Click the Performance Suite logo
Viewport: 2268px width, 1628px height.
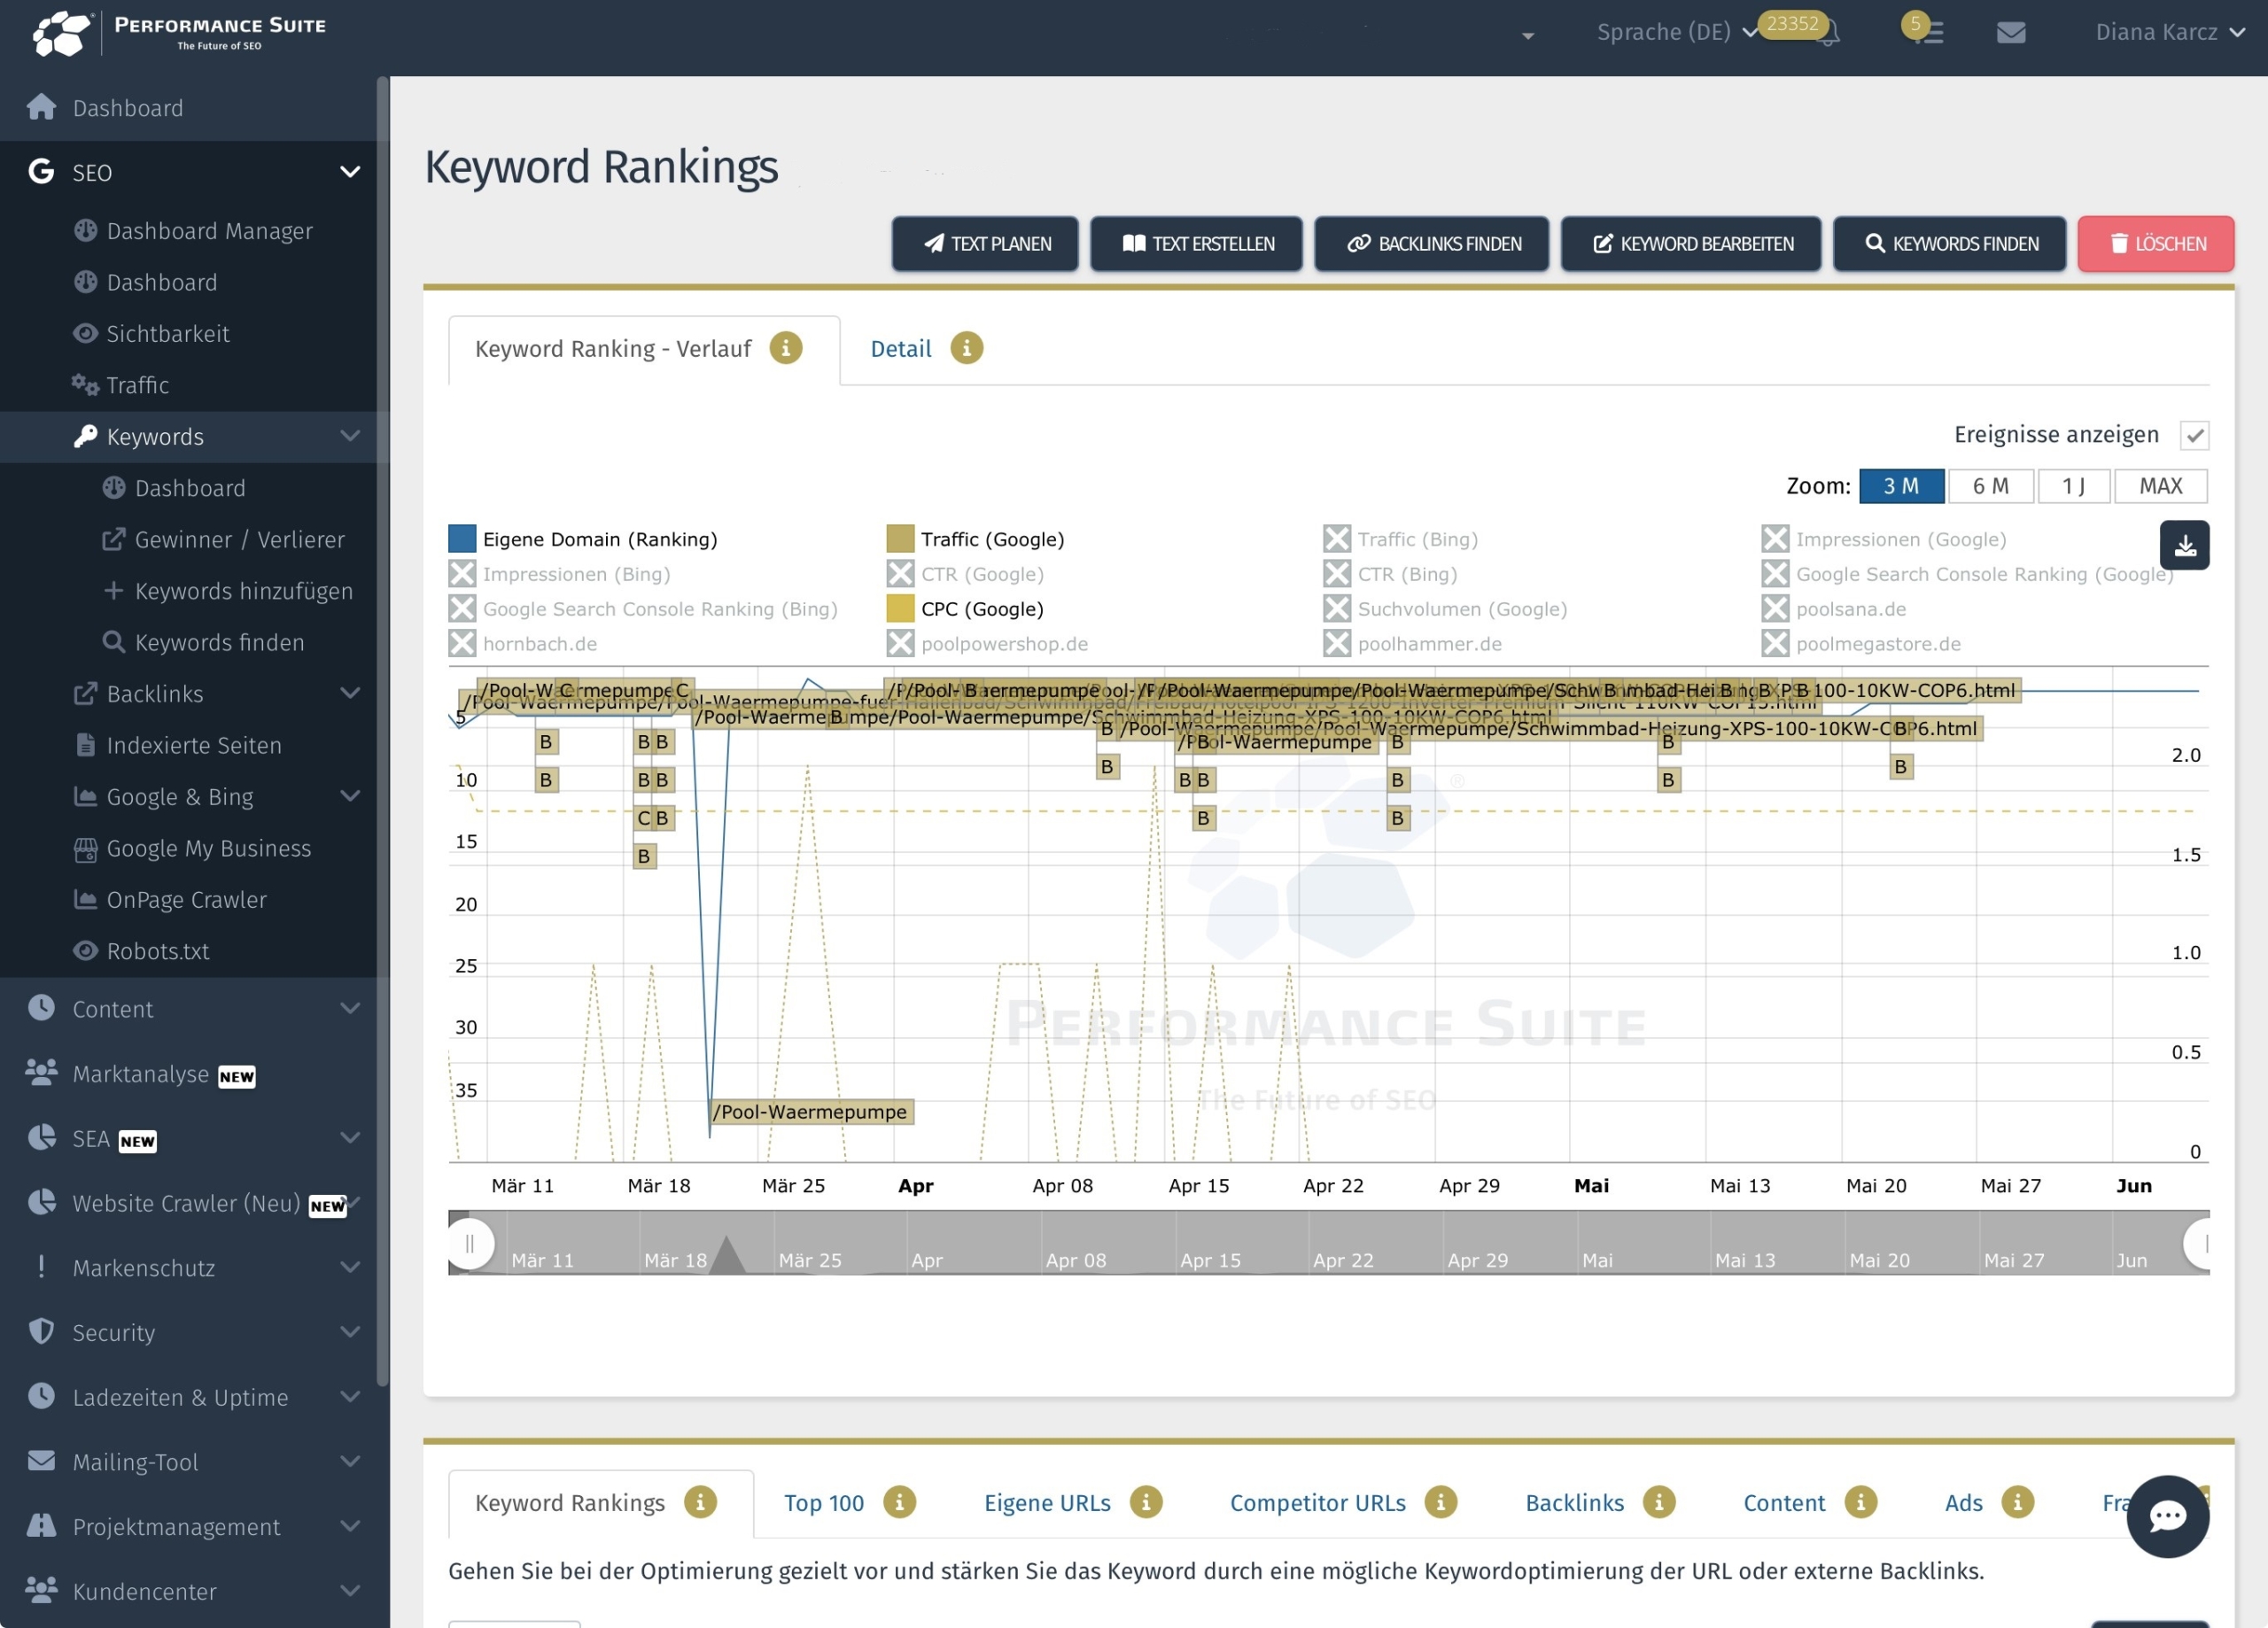(x=180, y=33)
